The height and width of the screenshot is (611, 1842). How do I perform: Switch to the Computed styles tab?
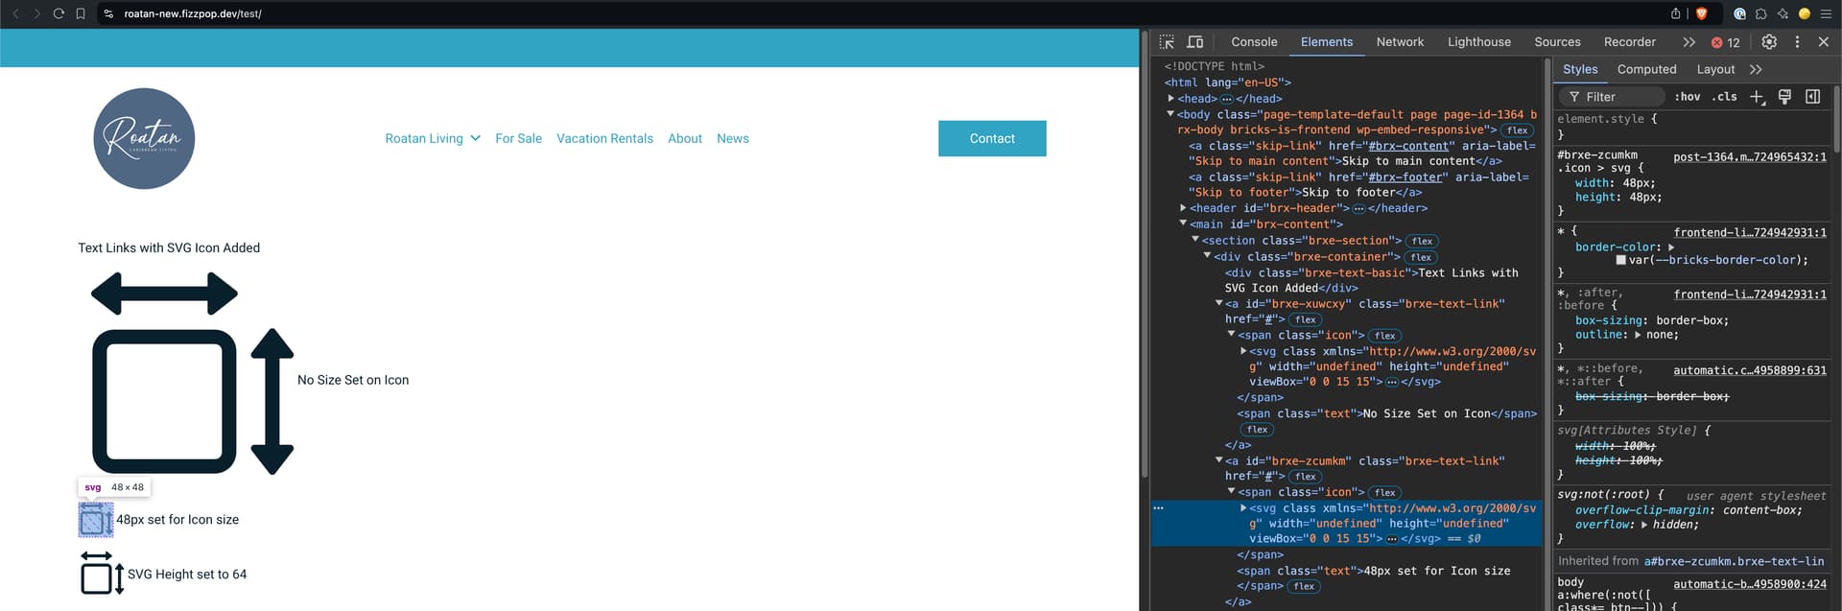click(x=1646, y=70)
